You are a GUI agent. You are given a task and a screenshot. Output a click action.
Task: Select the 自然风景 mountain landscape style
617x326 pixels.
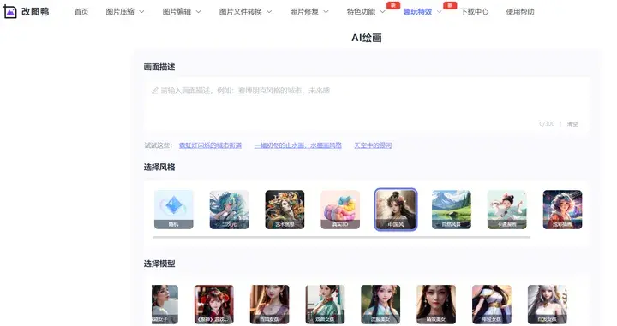click(x=452, y=210)
